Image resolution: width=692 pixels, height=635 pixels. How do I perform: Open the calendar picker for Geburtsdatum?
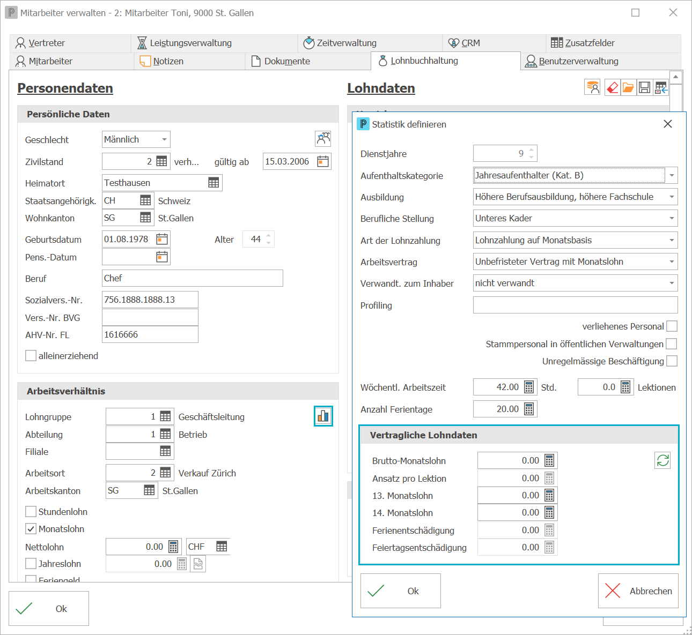(x=162, y=239)
